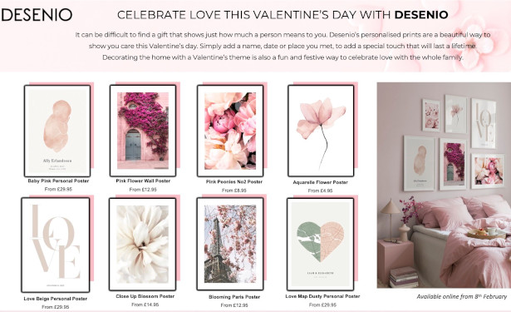This screenshot has width=511, height=312.
Task: Select the Pink Flower Wall Poster image
Action: (x=143, y=131)
